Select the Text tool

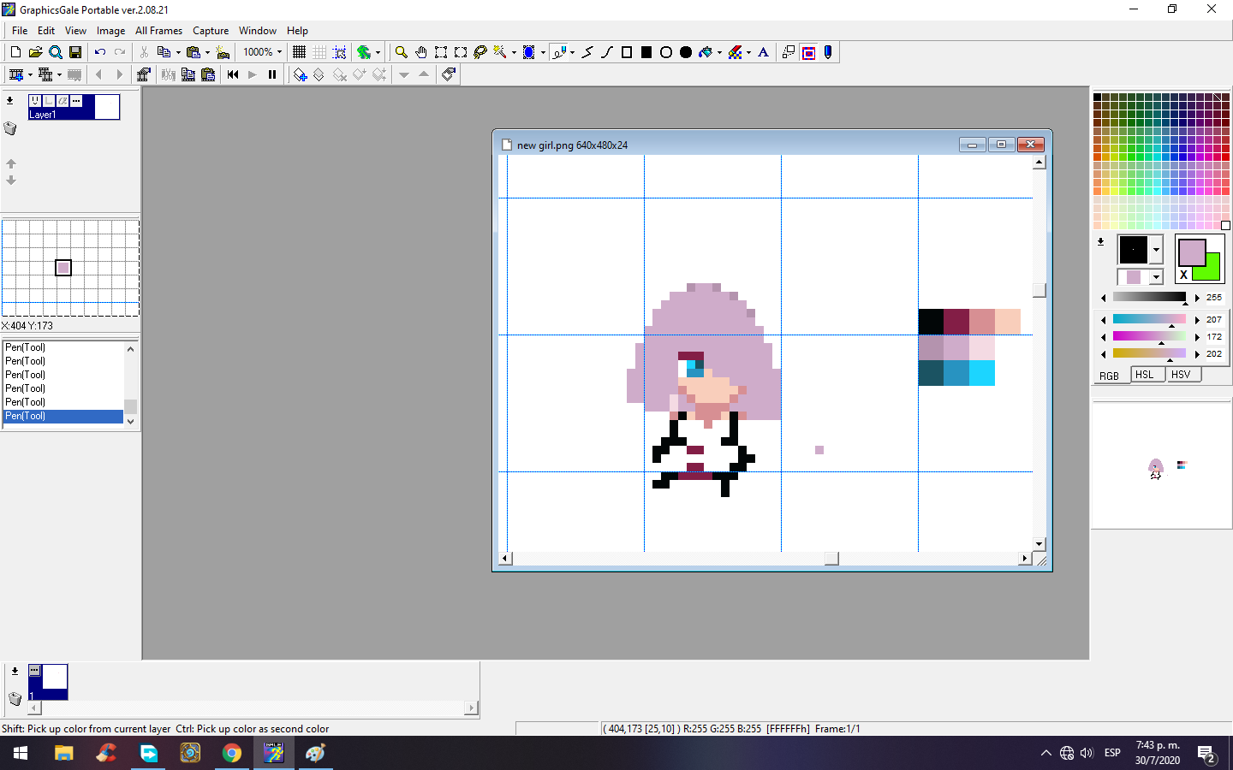(764, 52)
